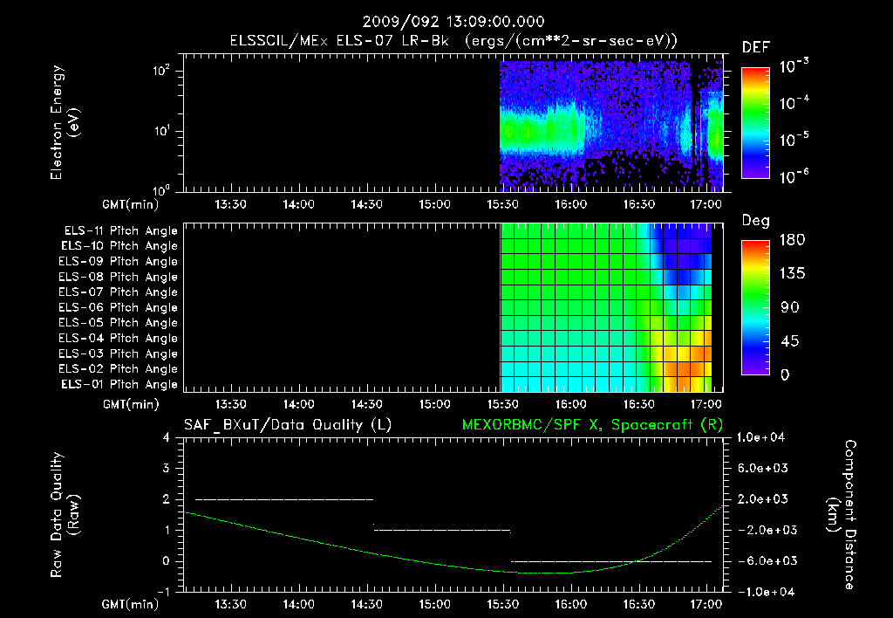Viewport: 893px width, 618px height.
Task: Select the ELS-08 Pitch Angle row label
Action: click(118, 277)
